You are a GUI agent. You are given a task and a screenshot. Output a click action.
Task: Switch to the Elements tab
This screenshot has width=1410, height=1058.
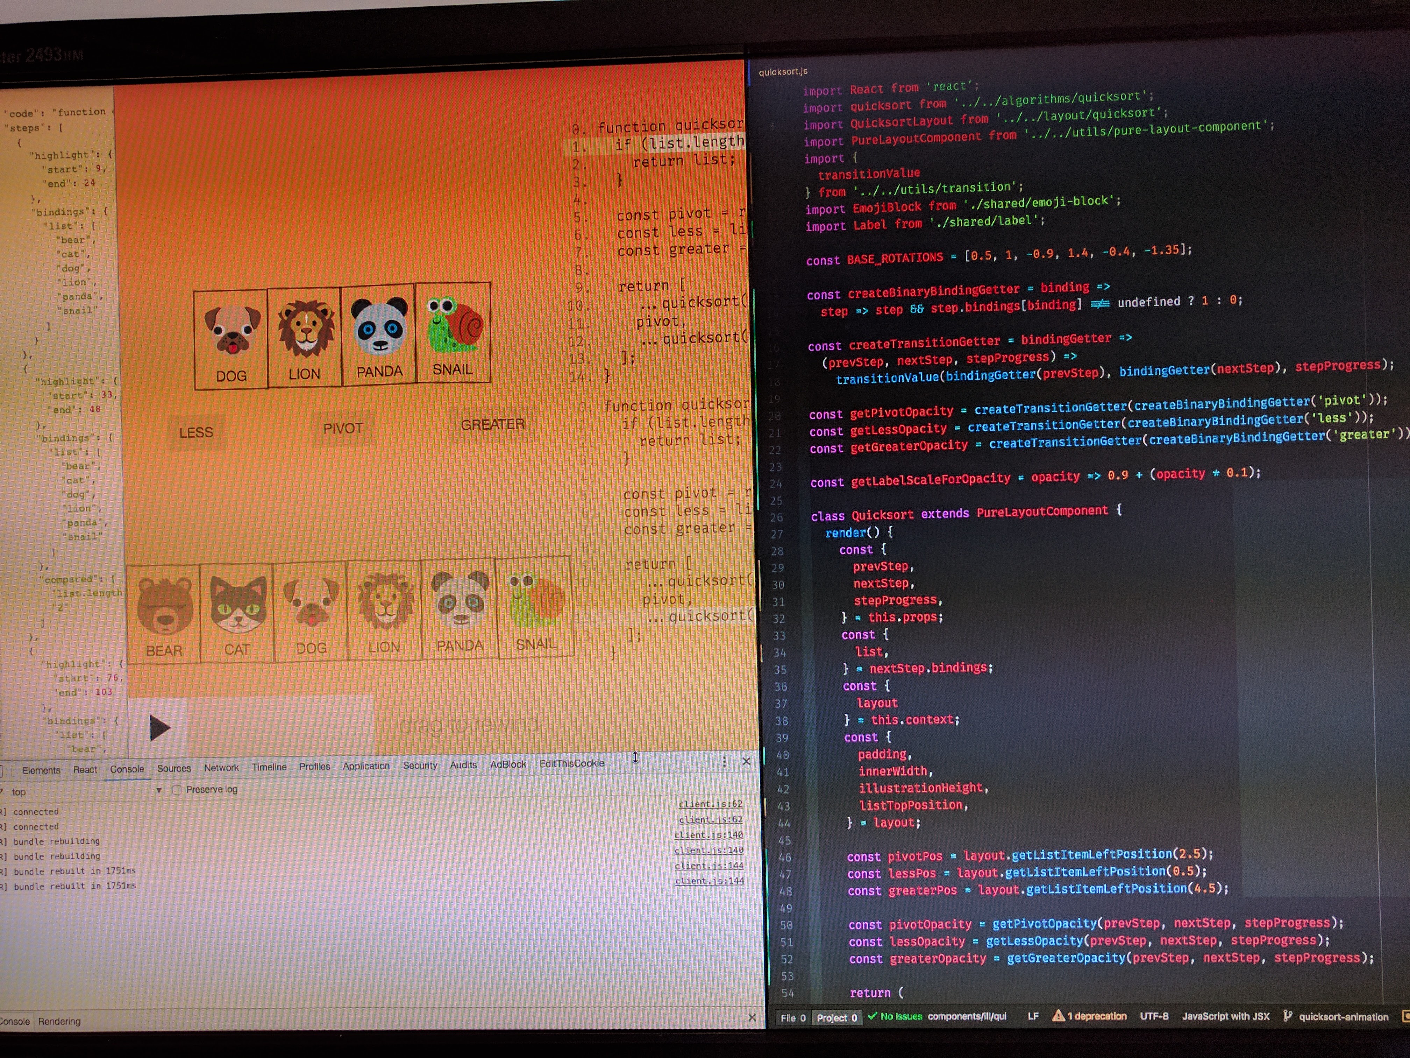(41, 770)
